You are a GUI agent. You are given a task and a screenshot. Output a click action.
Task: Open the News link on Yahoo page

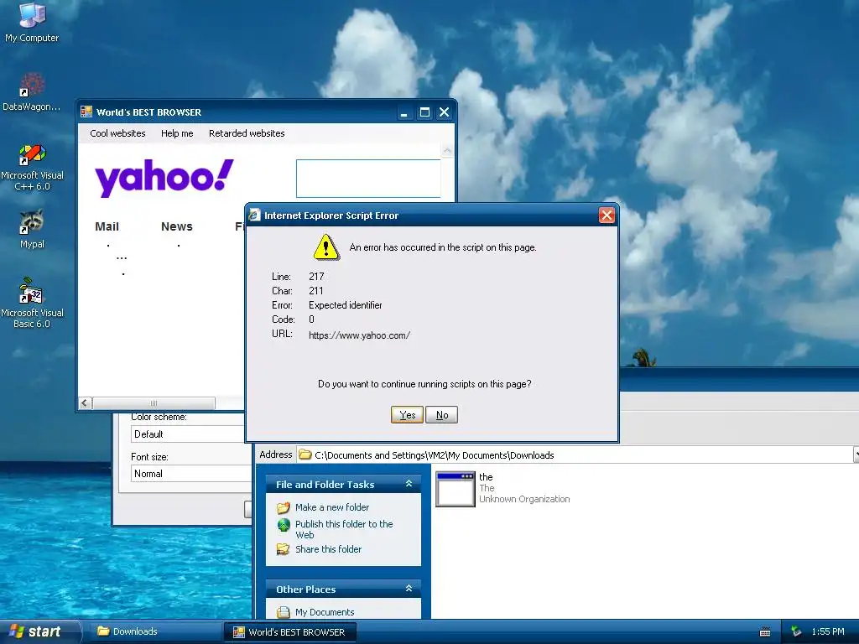tap(176, 226)
